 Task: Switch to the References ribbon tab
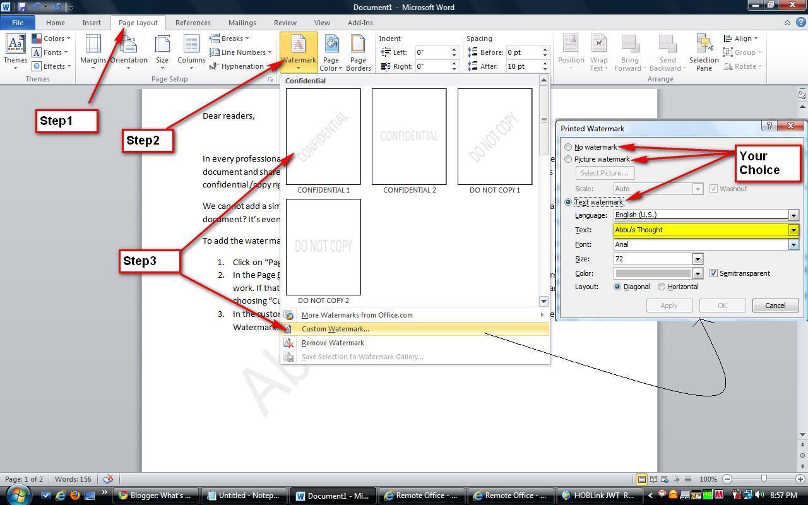(x=193, y=22)
